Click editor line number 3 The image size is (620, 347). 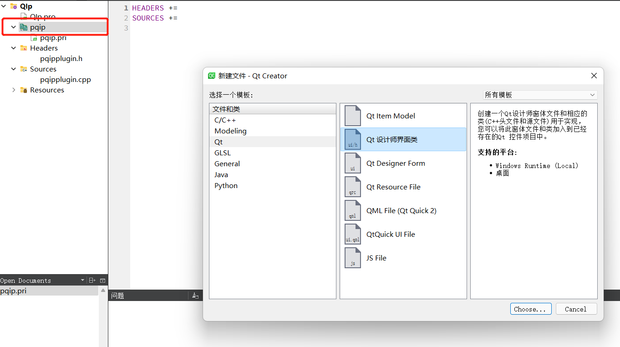click(126, 28)
